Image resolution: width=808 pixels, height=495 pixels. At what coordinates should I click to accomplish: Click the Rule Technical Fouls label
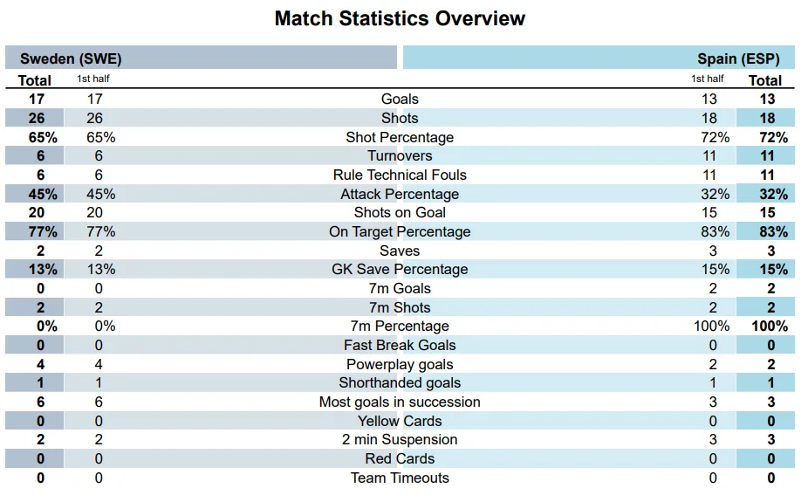coord(400,175)
